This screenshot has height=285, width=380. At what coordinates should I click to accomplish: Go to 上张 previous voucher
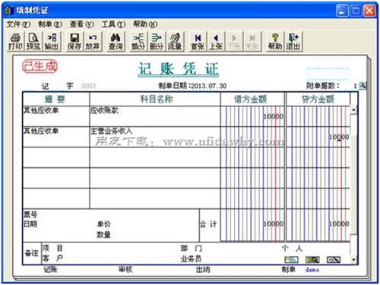[216, 42]
